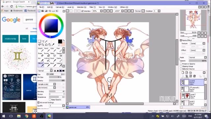Reload the page in Chrome
This screenshot has width=211, height=119.
pyautogui.click(x=12, y=6)
